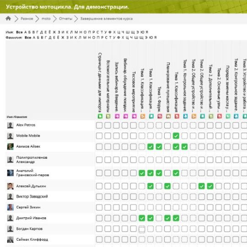Toggle the first completion checkbox for Богдан Карпов
The image size is (247, 247).
click(x=99, y=229)
